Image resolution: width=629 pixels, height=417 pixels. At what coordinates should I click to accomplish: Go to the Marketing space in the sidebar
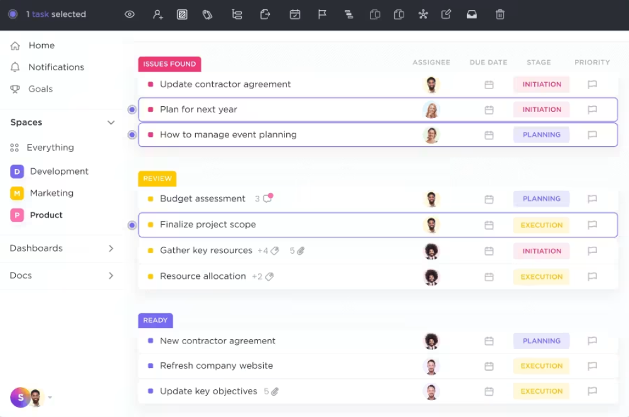pos(52,193)
